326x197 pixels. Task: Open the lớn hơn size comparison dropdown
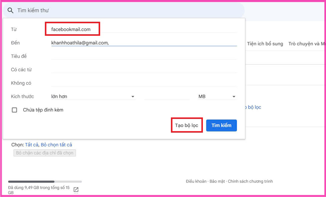coord(93,97)
